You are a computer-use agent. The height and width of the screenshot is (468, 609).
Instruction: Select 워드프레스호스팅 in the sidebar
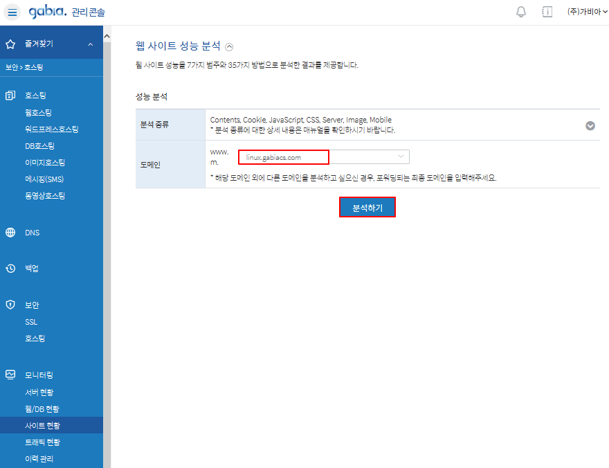point(52,129)
